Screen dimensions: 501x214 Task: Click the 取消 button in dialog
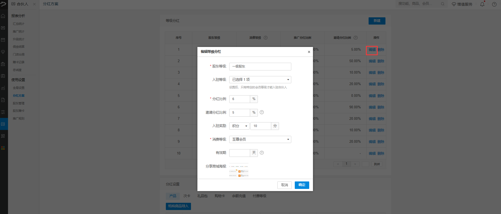[284, 185]
